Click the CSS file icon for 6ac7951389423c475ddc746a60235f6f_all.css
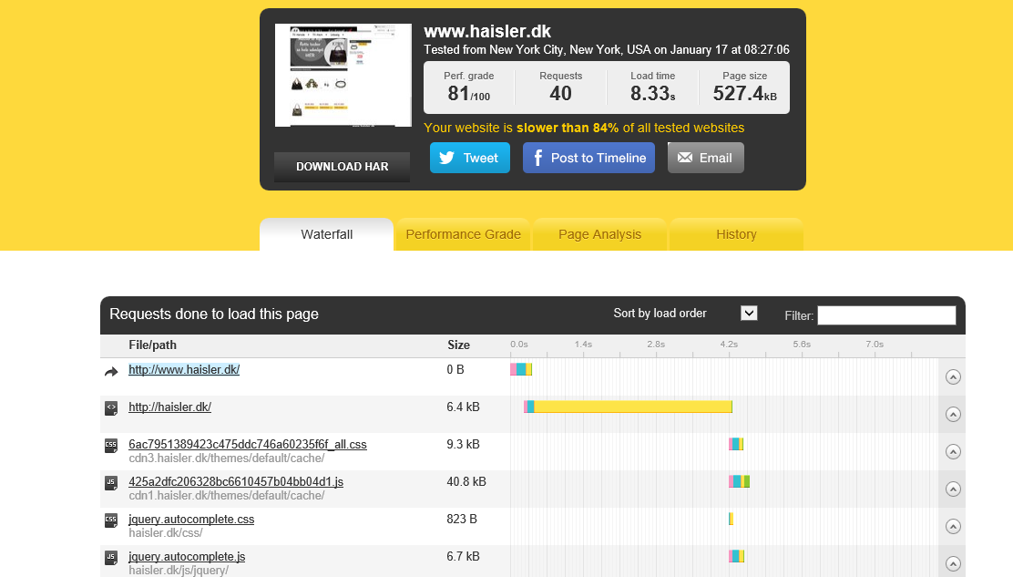 111,445
